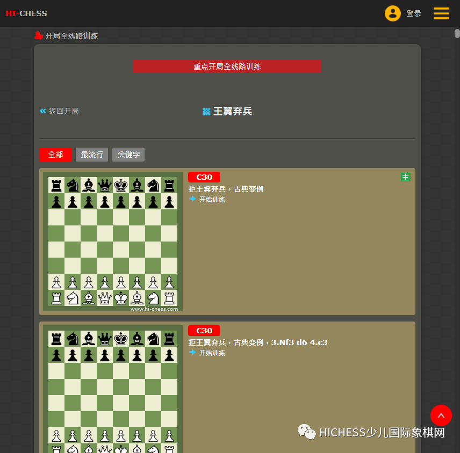The width and height of the screenshot is (460, 453).
Task: Click the red flame icon beside 开局全线路训练
Action: 39,36
